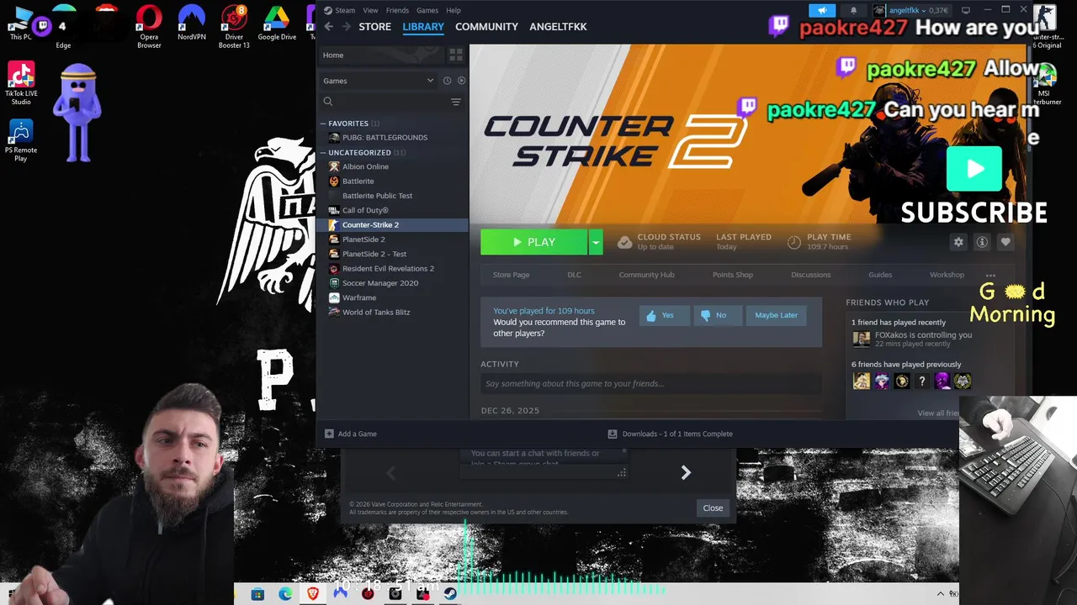Click Add a Game
This screenshot has width=1077, height=605.
[x=351, y=434]
